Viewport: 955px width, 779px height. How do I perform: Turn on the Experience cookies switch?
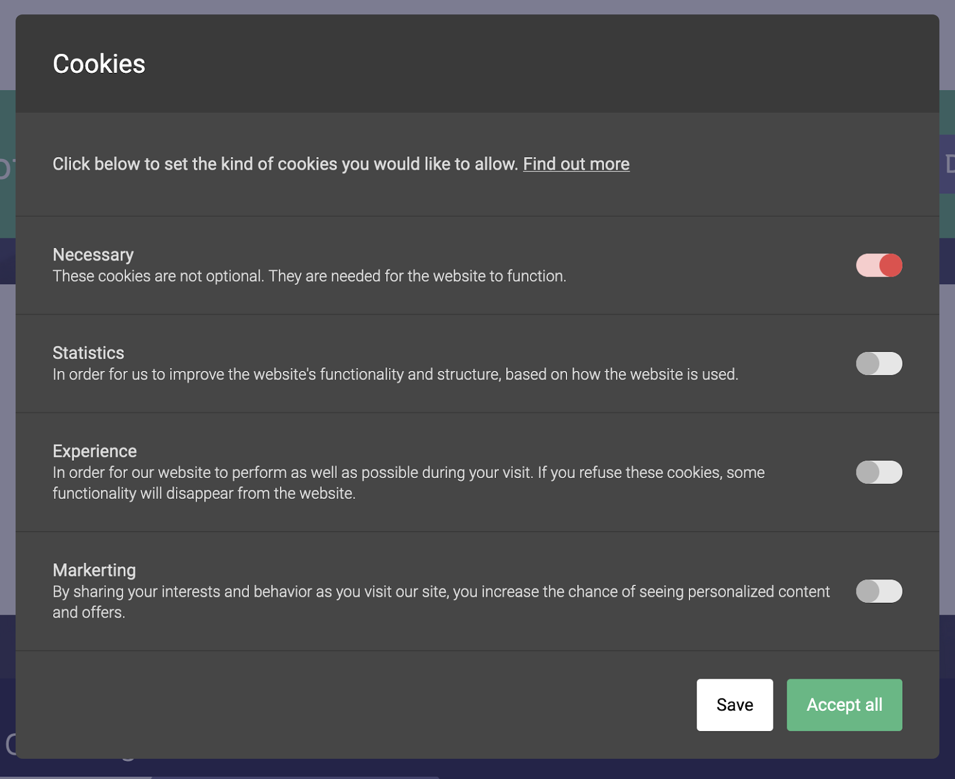(x=879, y=472)
